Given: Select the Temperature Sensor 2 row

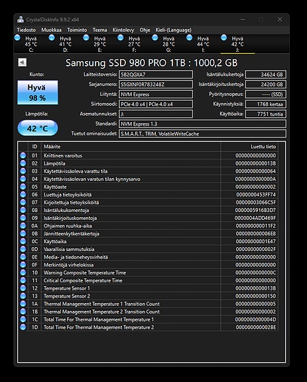Looking at the screenshot, I should tap(149, 296).
